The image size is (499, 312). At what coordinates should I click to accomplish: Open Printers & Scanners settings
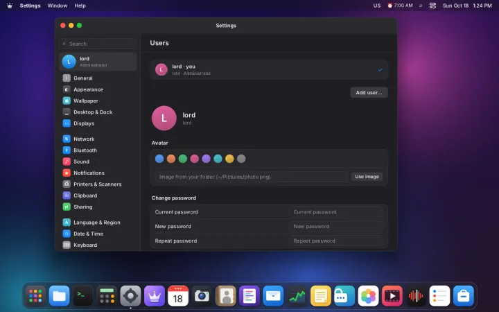98,184
